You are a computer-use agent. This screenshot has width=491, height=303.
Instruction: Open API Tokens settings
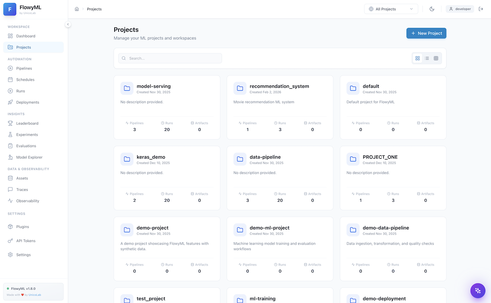[x=26, y=241]
